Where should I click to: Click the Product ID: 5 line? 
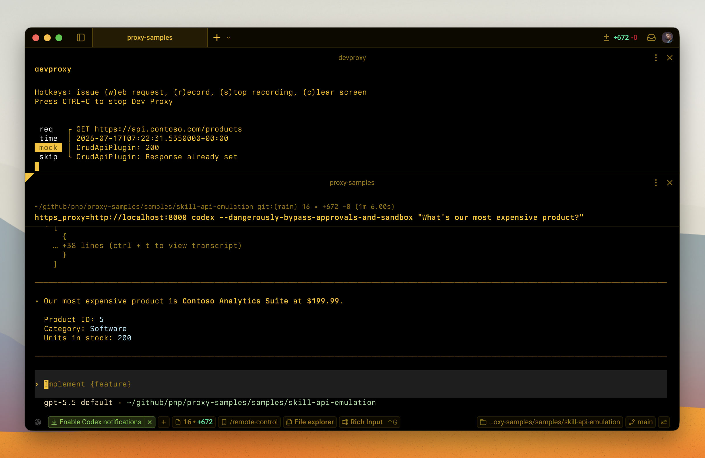point(74,319)
